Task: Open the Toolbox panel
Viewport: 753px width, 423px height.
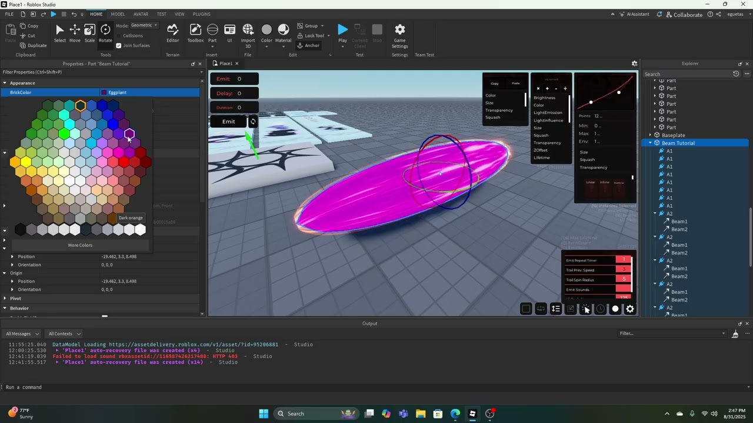Action: pos(195,33)
